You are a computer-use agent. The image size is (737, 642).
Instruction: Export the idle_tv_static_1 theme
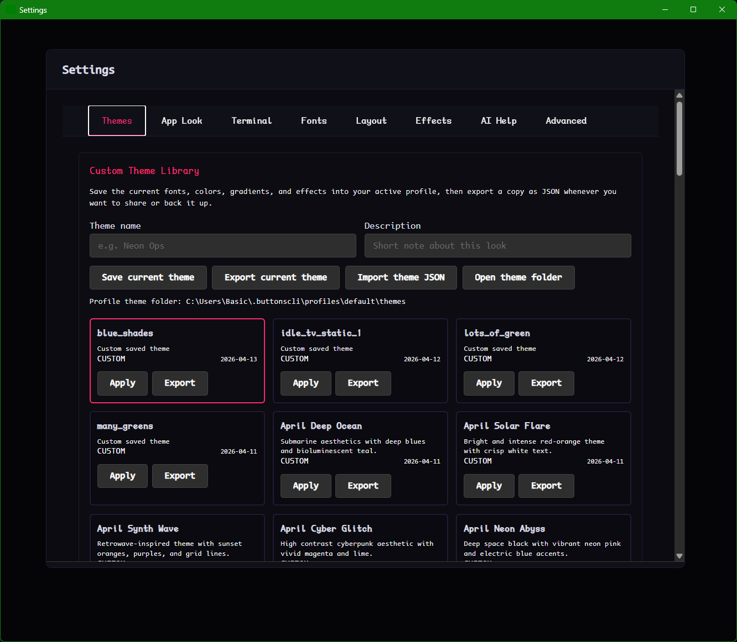363,383
